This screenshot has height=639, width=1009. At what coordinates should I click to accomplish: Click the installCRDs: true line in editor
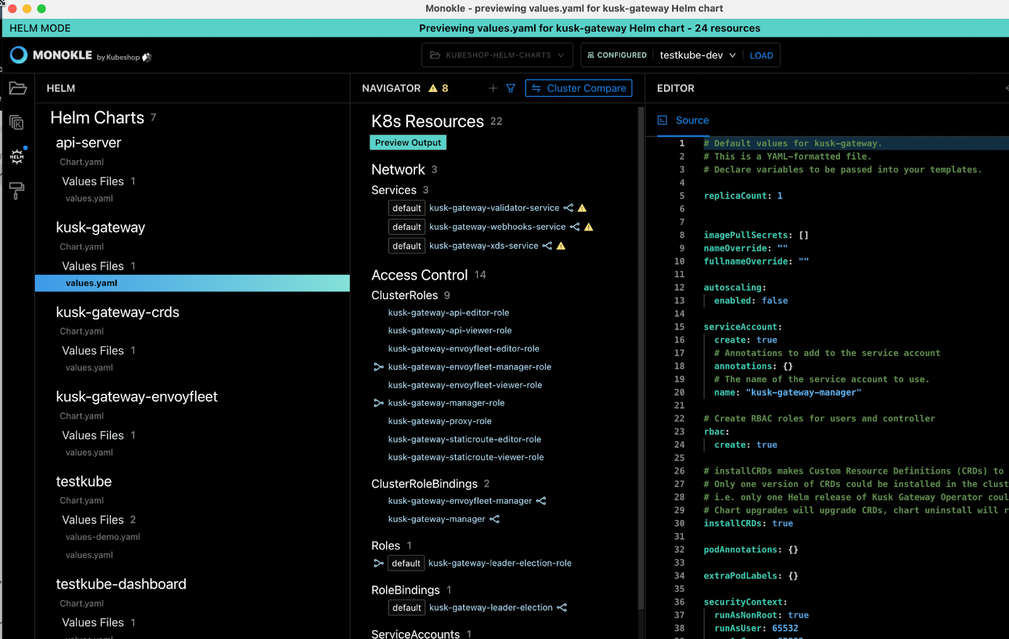(x=749, y=523)
